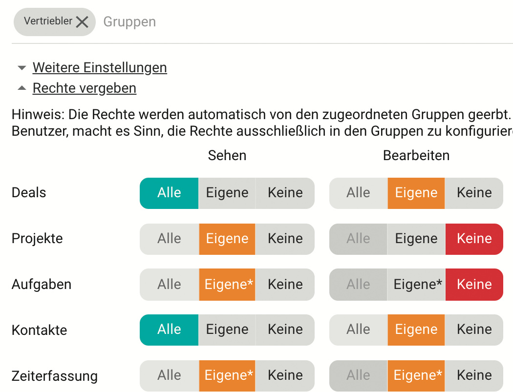Set Projekte Sehen to Keine
Viewport: 513px width, 392px height.
pyautogui.click(x=285, y=239)
